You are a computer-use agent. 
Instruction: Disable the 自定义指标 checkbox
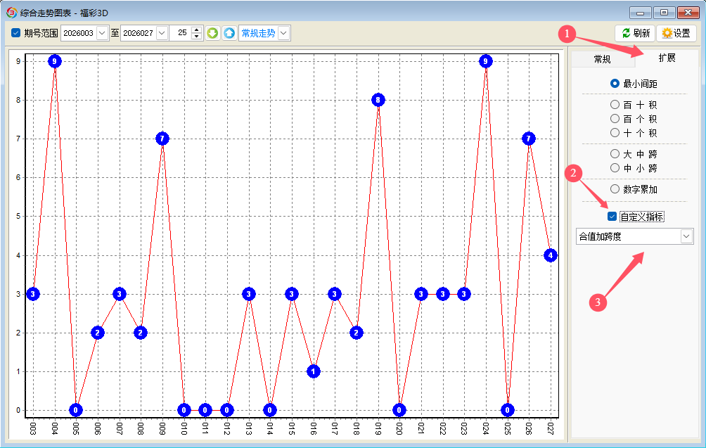[x=612, y=217]
